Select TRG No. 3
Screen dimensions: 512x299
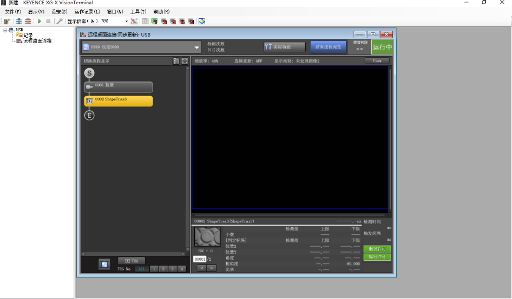pos(173,269)
